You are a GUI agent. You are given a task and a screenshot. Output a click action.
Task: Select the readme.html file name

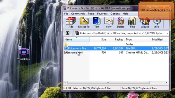click(x=75, y=53)
